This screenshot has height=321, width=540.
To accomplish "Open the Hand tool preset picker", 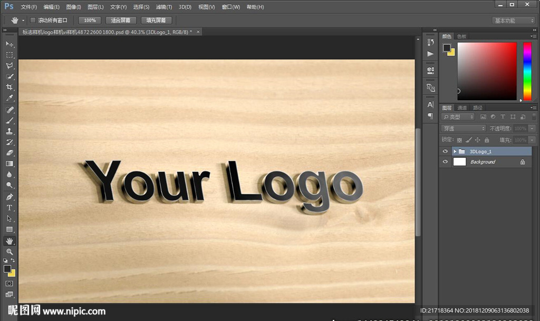I will [23, 21].
